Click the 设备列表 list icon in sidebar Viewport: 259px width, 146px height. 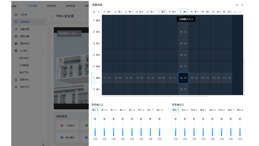16,29
